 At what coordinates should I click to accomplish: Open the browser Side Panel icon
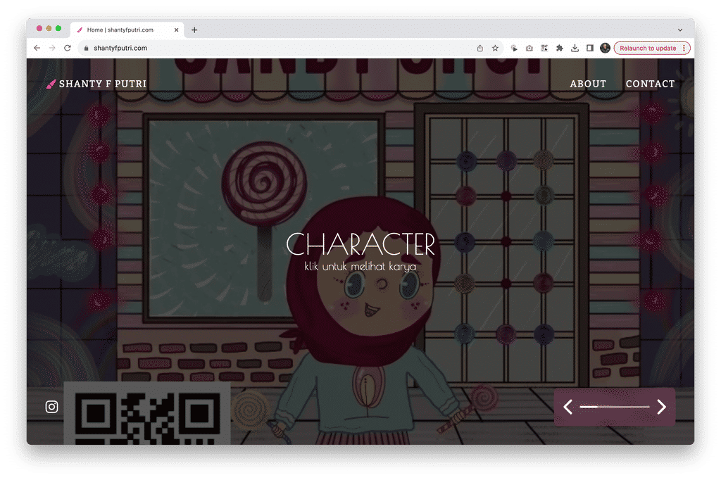(x=590, y=47)
